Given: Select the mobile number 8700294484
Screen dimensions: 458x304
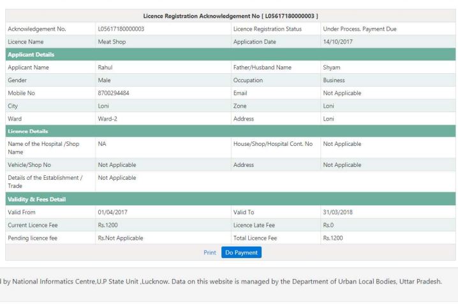Looking at the screenshot, I should pyautogui.click(x=115, y=93).
